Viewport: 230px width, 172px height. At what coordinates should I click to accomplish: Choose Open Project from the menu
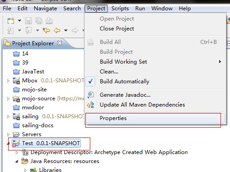155,19
